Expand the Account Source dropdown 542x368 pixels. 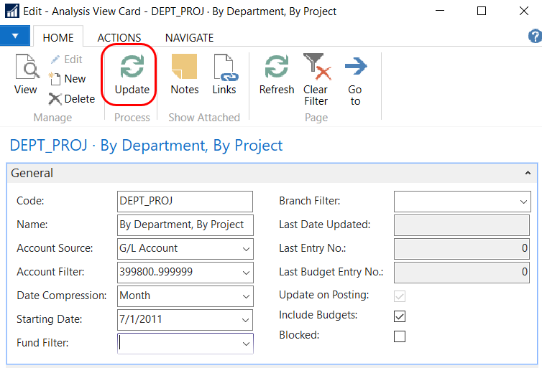click(x=246, y=249)
